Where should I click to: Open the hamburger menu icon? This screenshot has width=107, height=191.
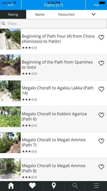coord(97,186)
